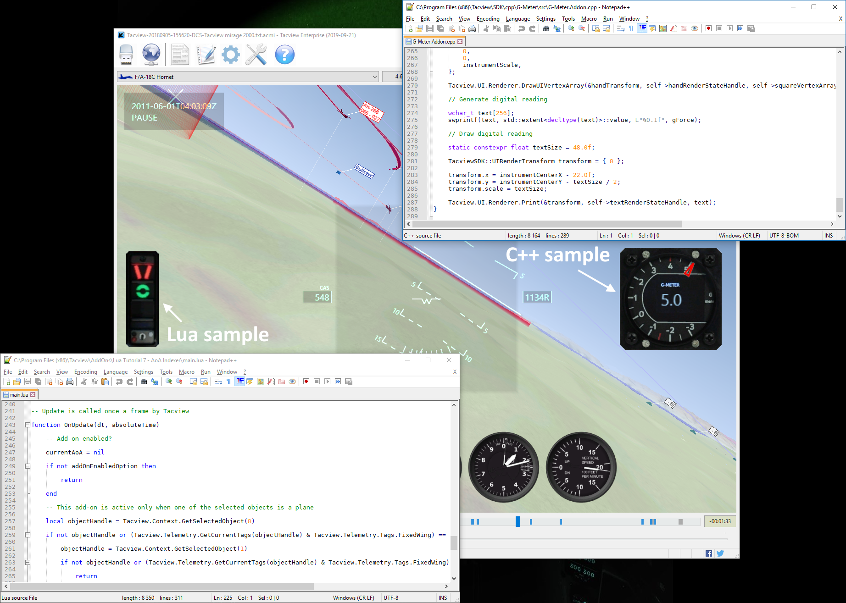Click the gray event marker on Tacview timeline
The image size is (846, 603).
pyautogui.click(x=680, y=522)
